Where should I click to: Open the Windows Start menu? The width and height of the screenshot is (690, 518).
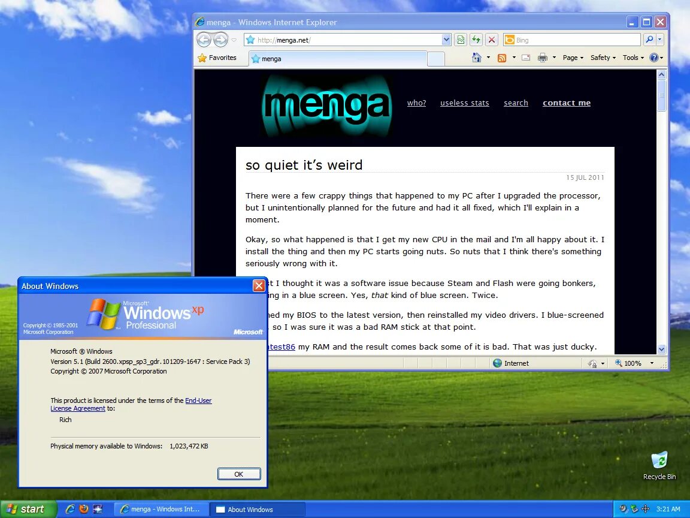29,509
